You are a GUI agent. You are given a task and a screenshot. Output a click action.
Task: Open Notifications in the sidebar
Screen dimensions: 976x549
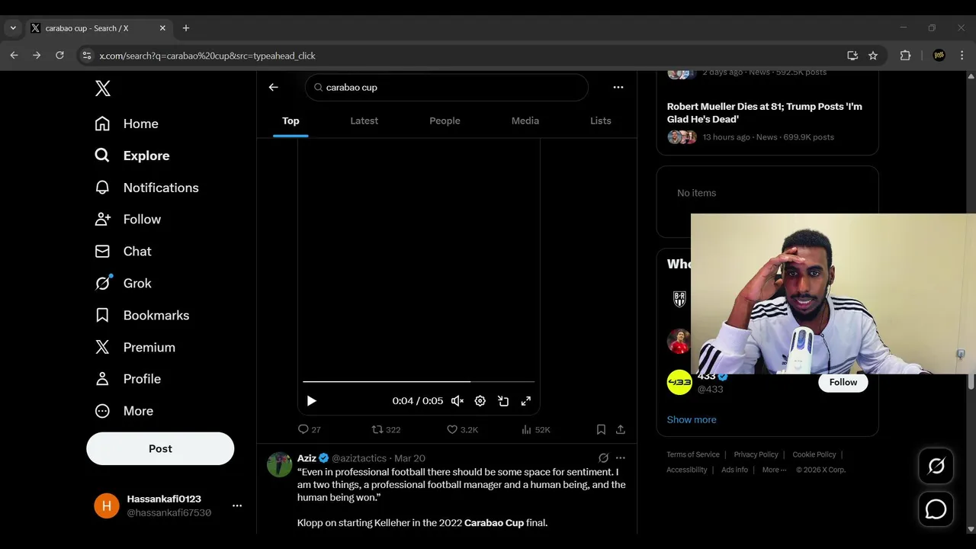tap(146, 188)
